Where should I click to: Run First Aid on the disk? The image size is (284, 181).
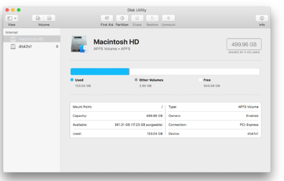click(107, 18)
